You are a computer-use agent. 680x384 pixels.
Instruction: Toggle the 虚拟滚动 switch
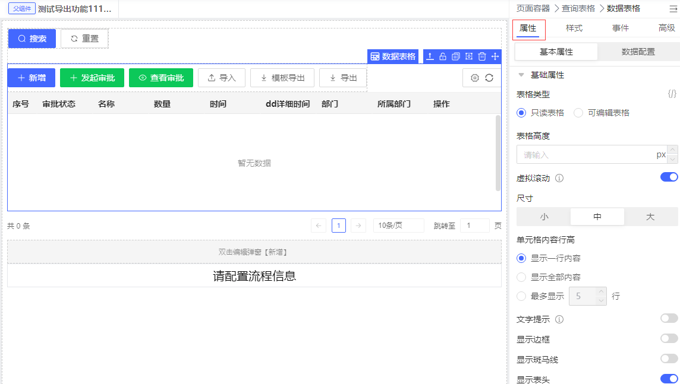click(669, 177)
